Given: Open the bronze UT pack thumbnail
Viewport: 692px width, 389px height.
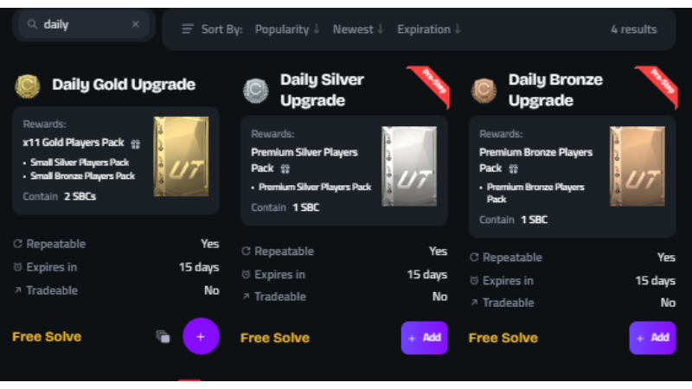Looking at the screenshot, I should [637, 167].
